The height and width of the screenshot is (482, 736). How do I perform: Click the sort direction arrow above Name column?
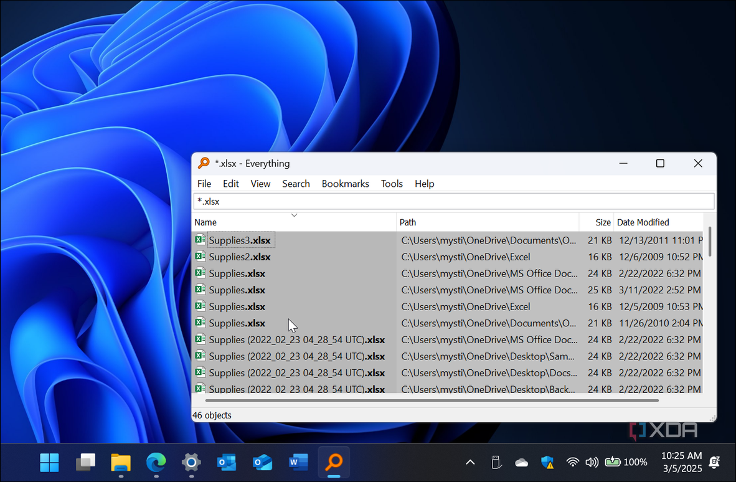(295, 215)
